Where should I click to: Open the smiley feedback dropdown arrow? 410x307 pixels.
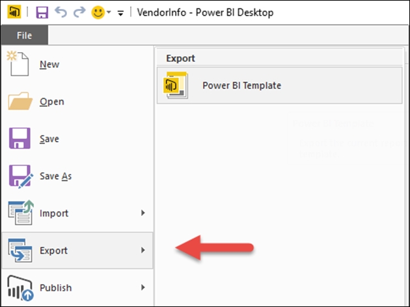tap(109, 12)
